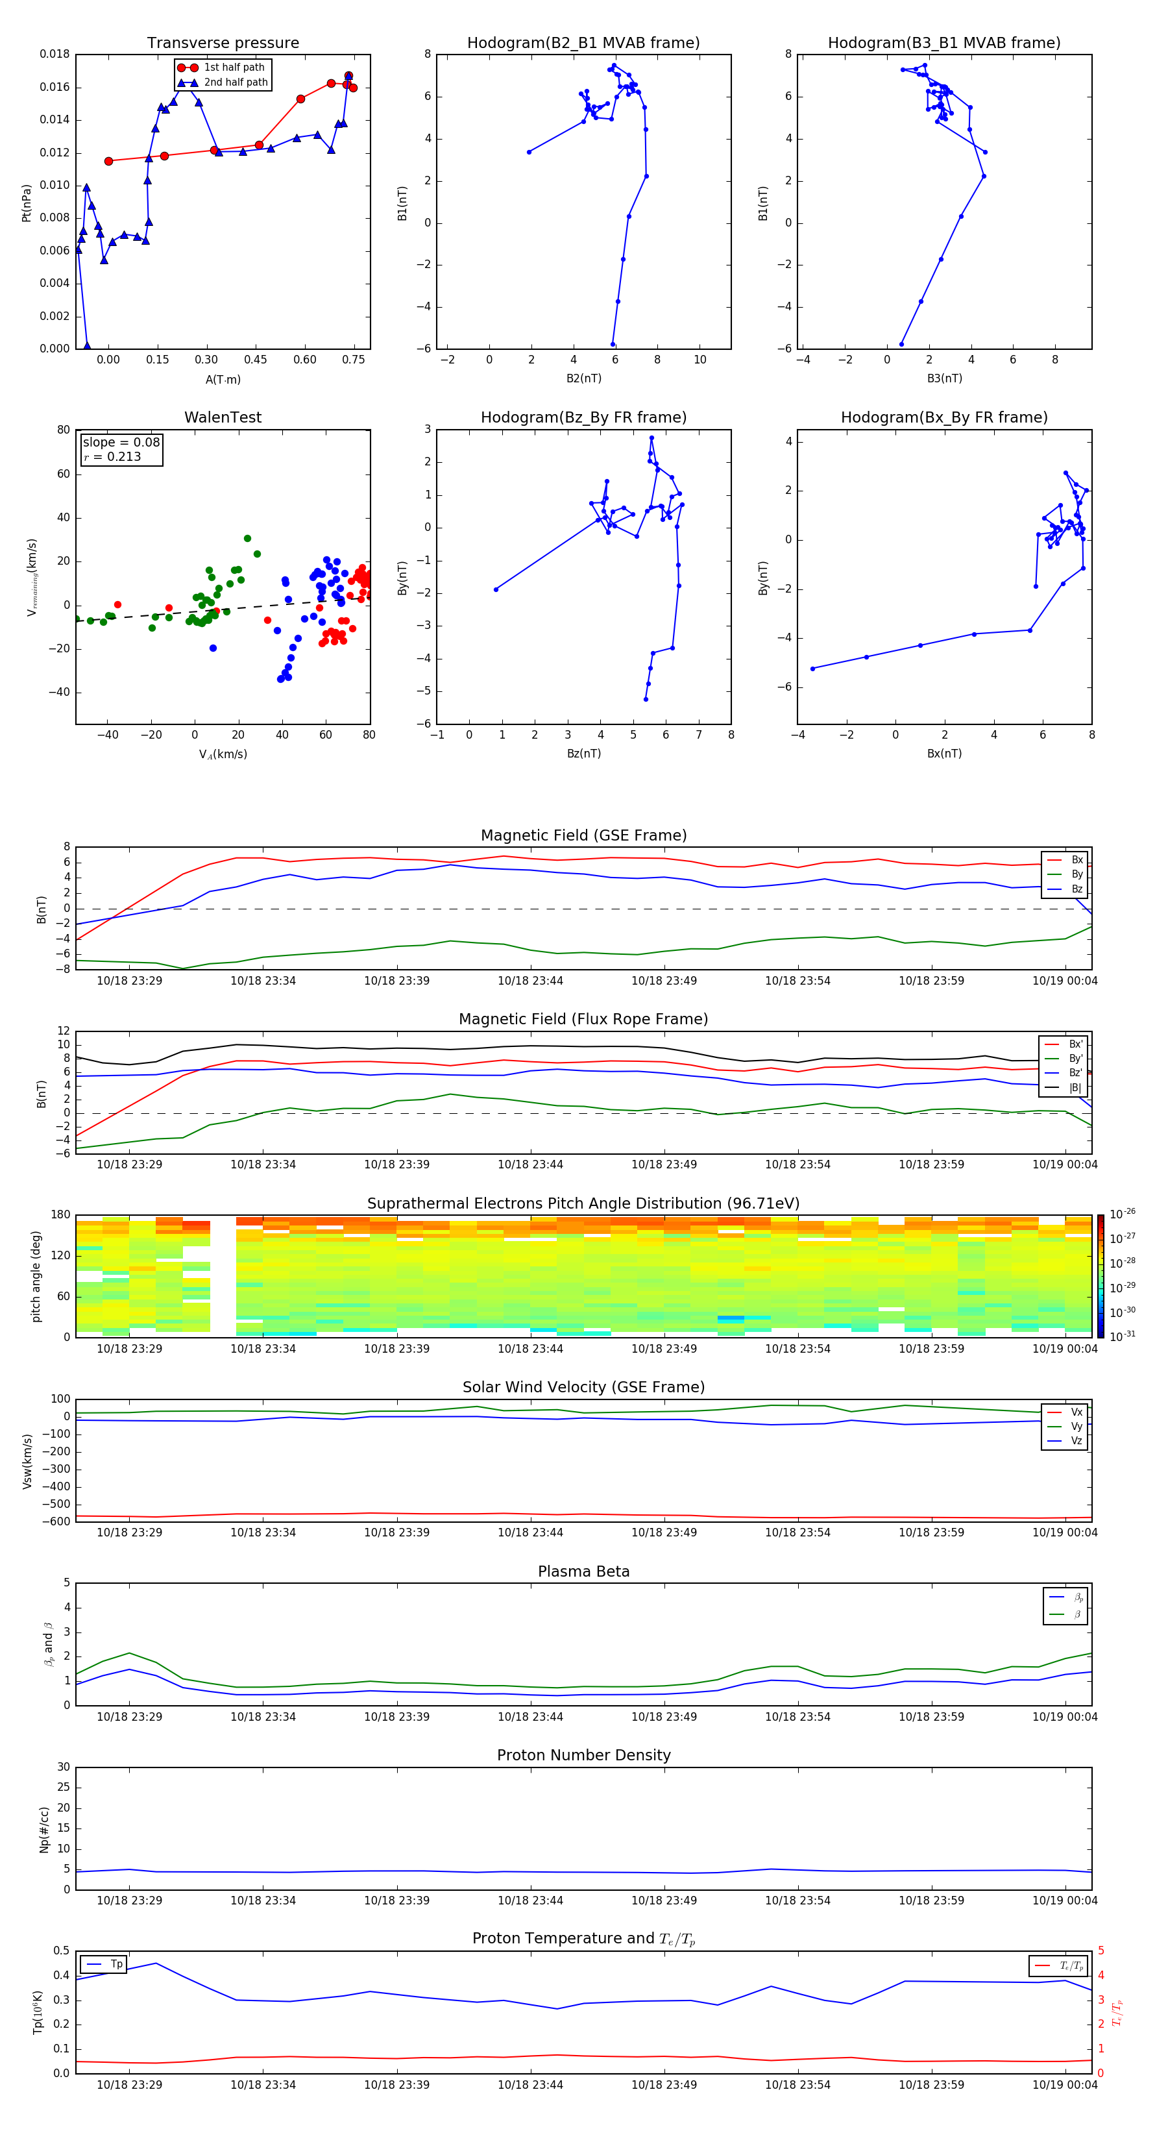Click the '1st half path' legend entry

[222, 68]
